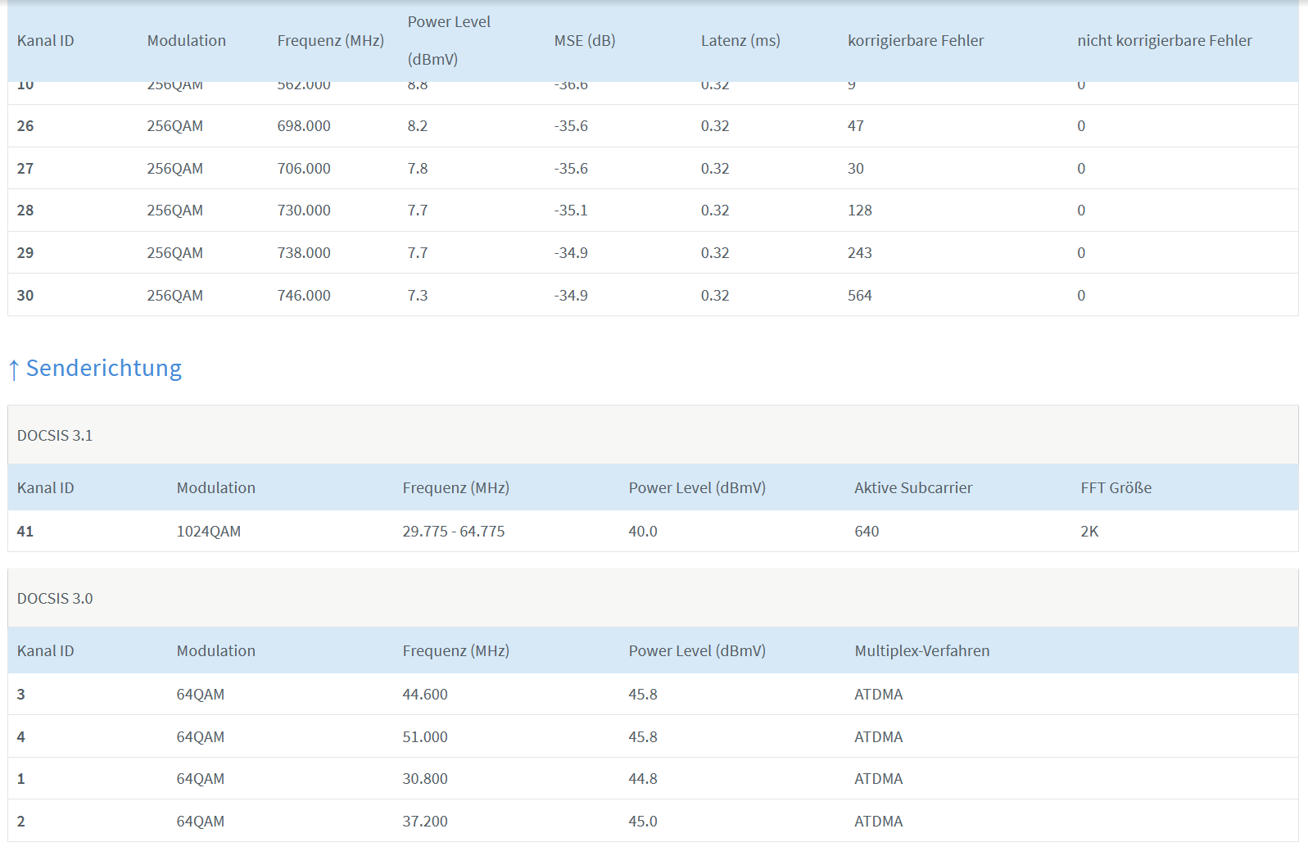This screenshot has height=865, width=1308.
Task: Click FFT Größe value 2K
Action: pyautogui.click(x=1089, y=532)
